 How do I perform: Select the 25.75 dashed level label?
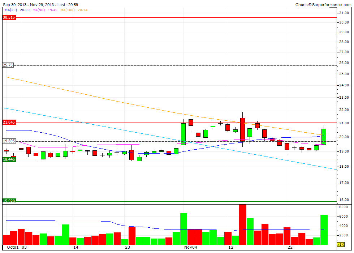pyautogui.click(x=8, y=65)
